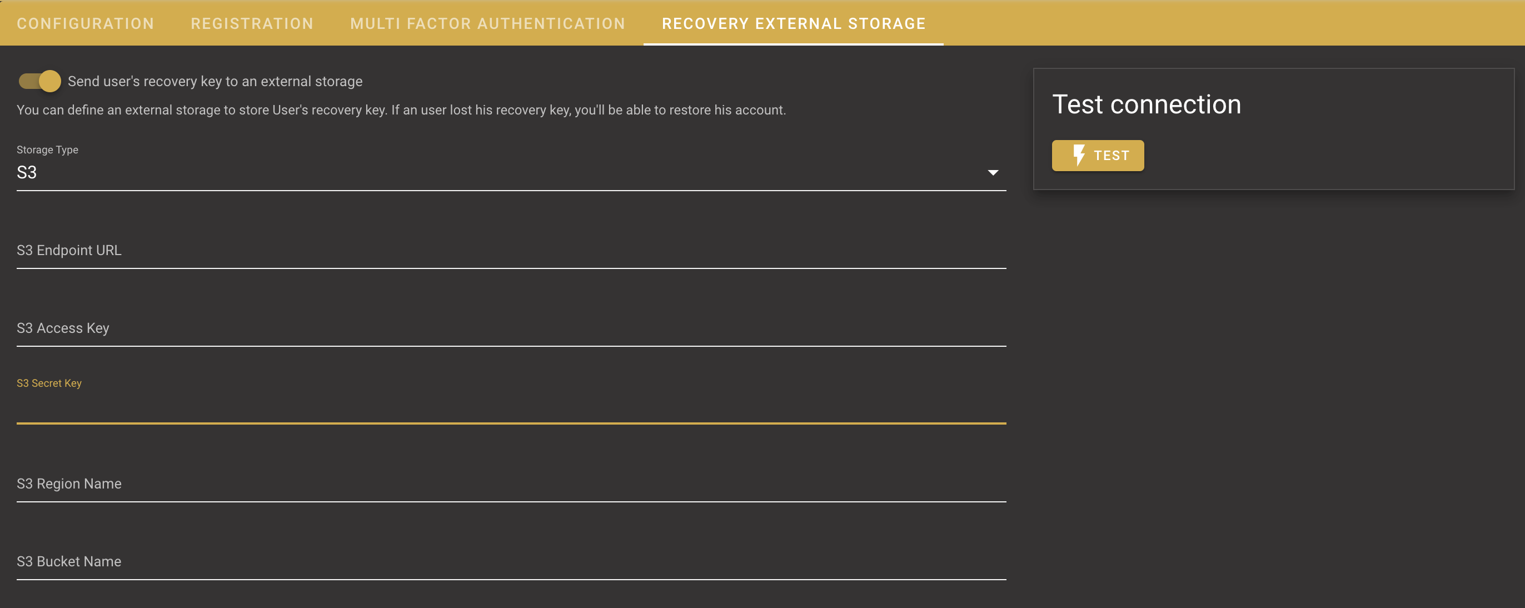
Task: Click the Storage Type dropdown arrow
Action: [x=993, y=173]
